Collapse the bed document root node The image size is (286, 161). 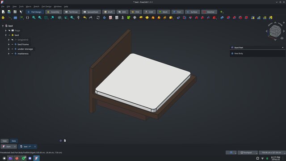3,26
